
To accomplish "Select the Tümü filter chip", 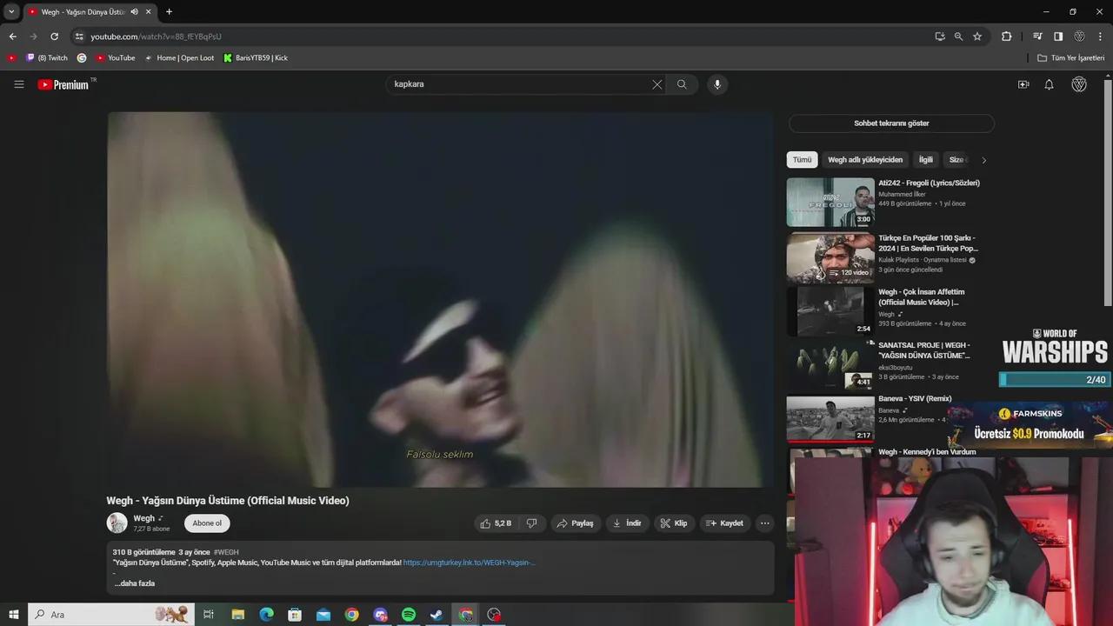I will pyautogui.click(x=802, y=160).
